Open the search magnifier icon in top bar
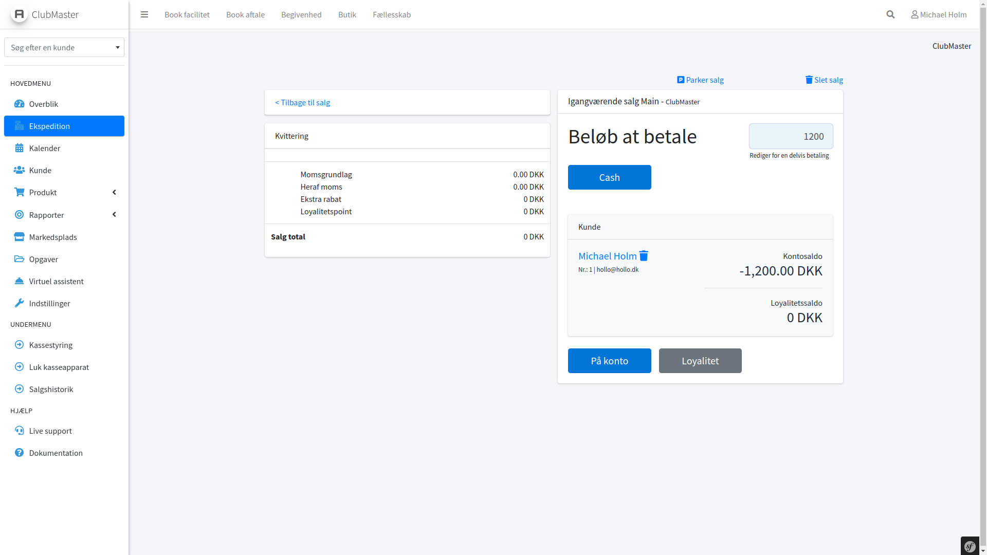Image resolution: width=987 pixels, height=555 pixels. [x=890, y=14]
